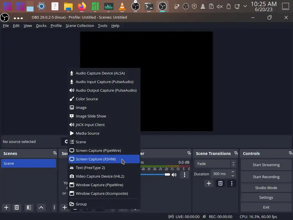
Task: Pop out the Controls dock
Action: tap(290, 153)
